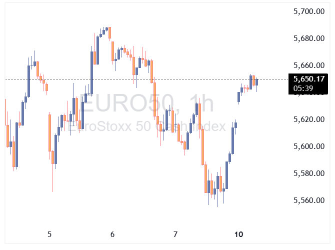Click date 6 on the time axis
Screen dimensions: 335x250
(112, 234)
